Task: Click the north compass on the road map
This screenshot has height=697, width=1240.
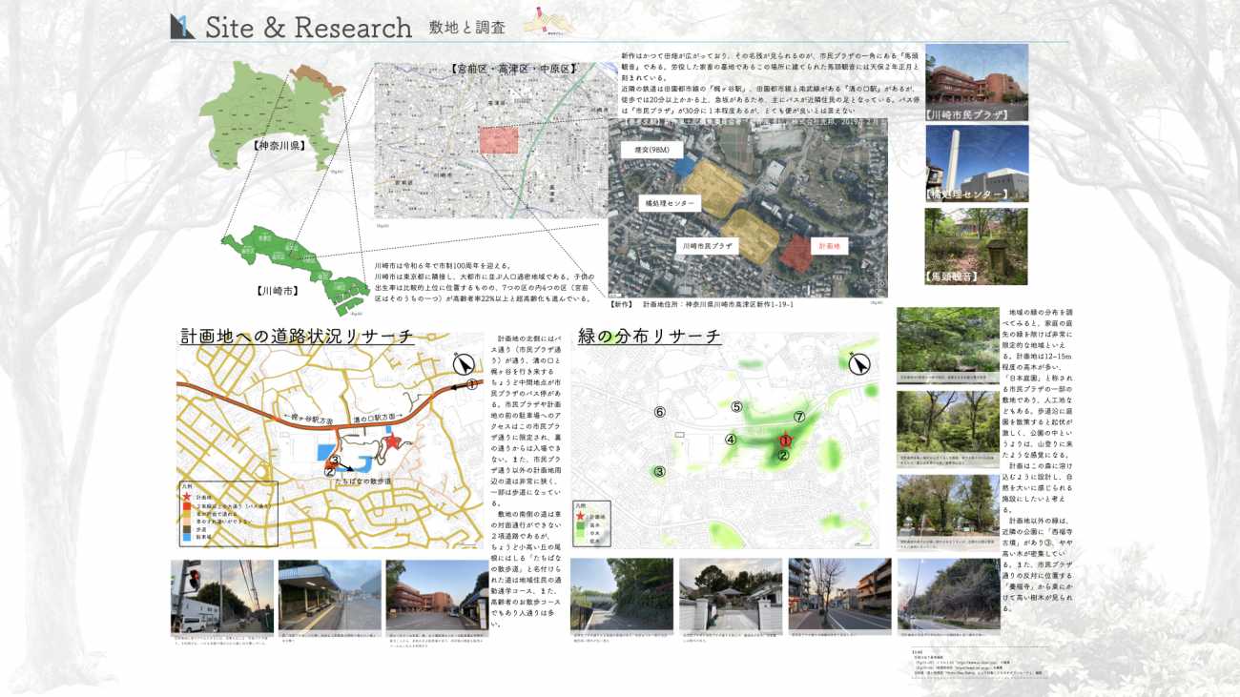Action: pyautogui.click(x=463, y=364)
